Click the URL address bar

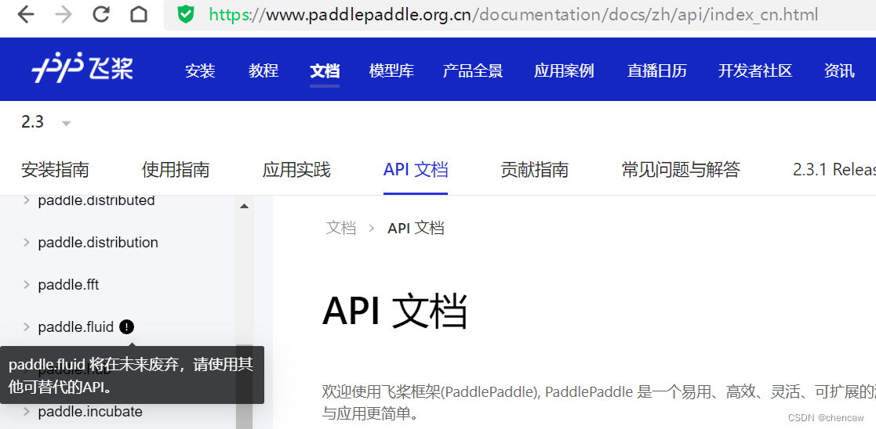click(520, 15)
